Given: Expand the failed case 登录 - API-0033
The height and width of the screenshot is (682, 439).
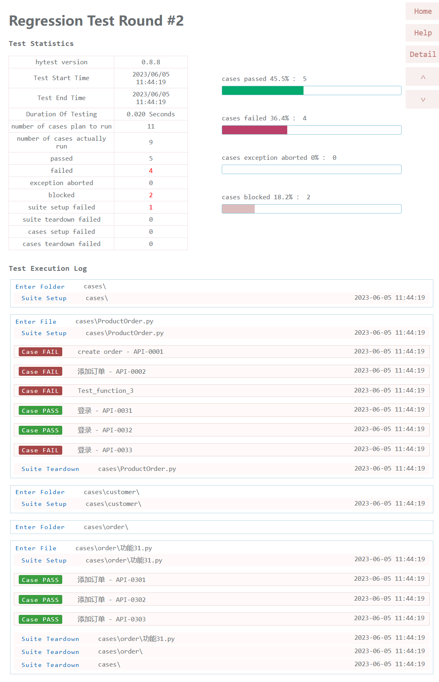Looking at the screenshot, I should click(x=222, y=450).
